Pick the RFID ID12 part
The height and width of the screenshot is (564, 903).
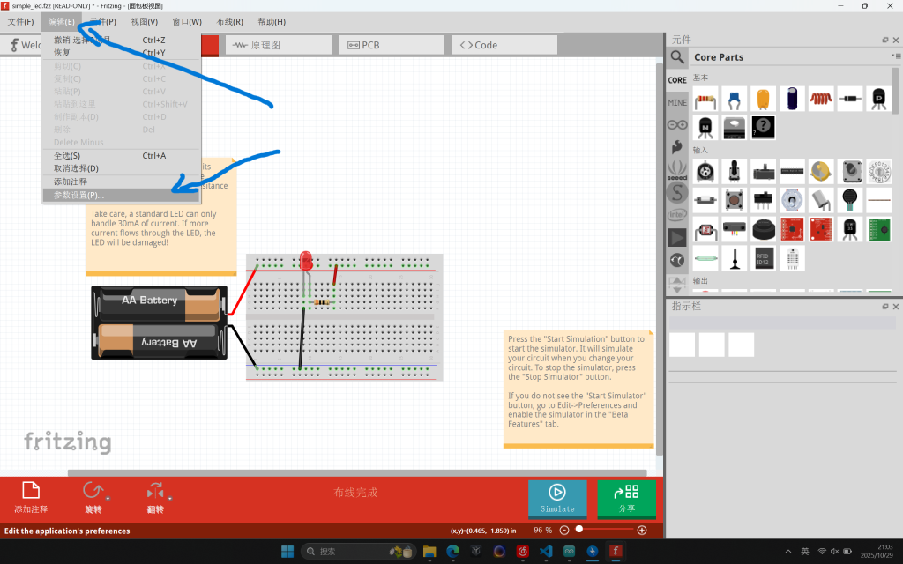[x=764, y=257]
